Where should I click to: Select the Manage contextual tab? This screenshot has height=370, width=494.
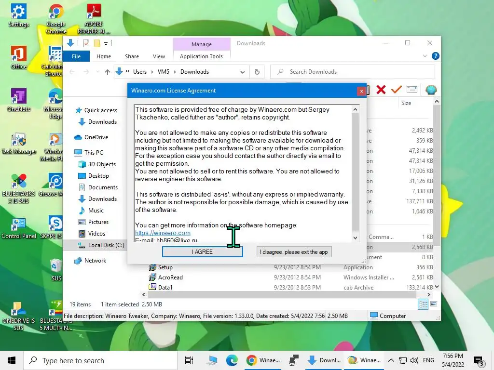202,44
